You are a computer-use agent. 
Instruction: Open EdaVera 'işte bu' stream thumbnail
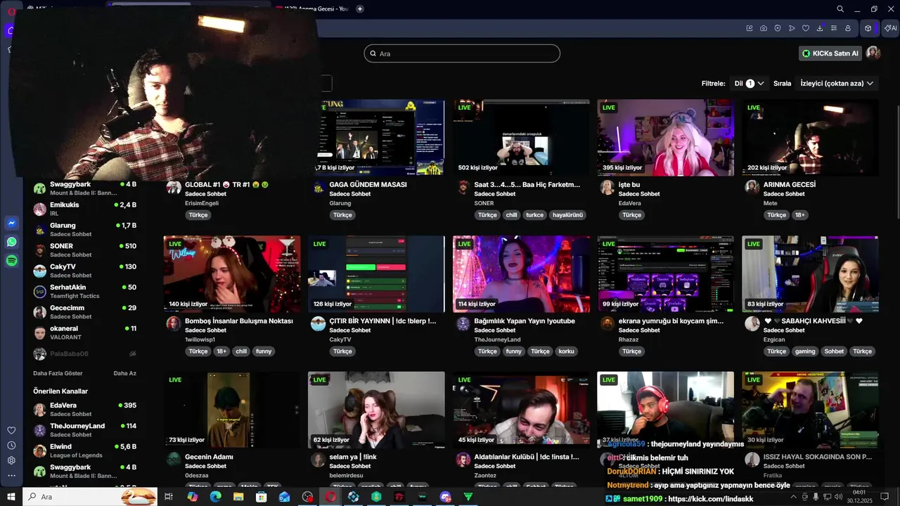(665, 138)
